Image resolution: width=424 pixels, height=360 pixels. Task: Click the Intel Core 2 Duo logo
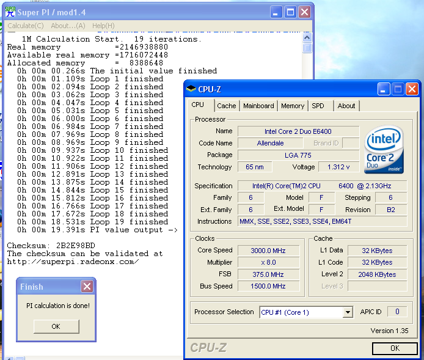click(x=384, y=149)
